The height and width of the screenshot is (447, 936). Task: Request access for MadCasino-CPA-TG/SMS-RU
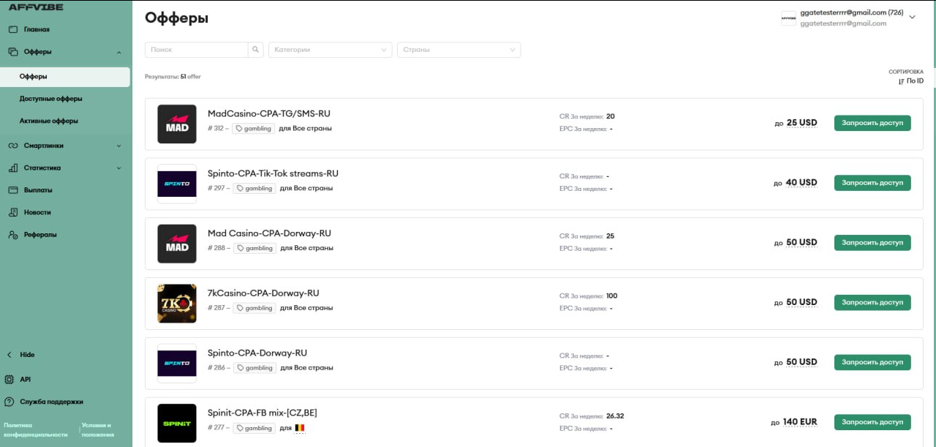click(x=872, y=123)
